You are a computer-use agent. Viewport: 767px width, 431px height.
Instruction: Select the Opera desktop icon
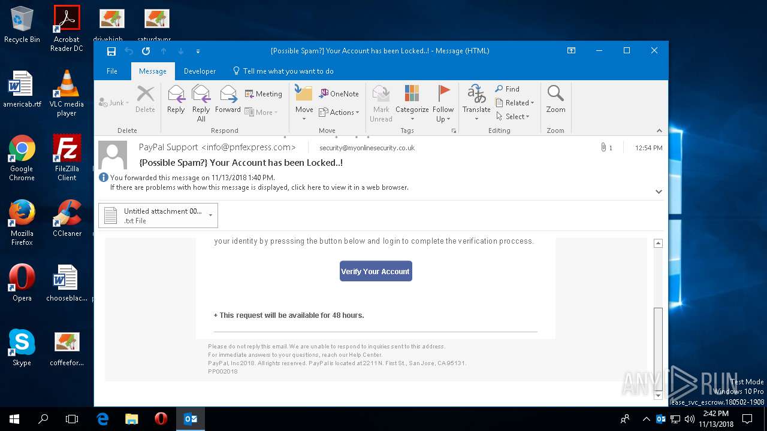click(x=22, y=283)
